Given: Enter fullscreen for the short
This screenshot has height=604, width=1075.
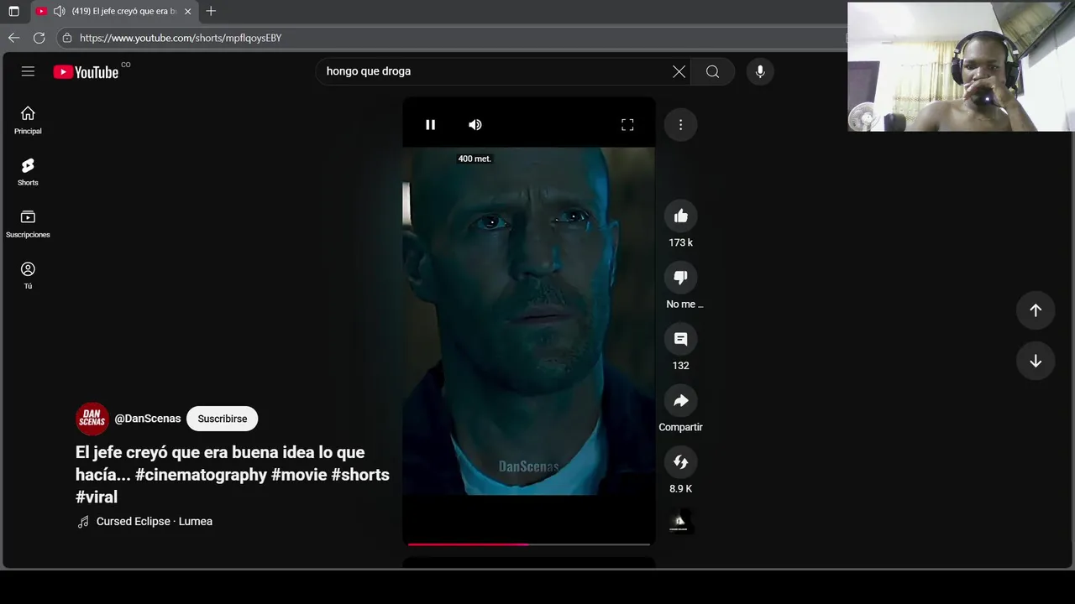Looking at the screenshot, I should click(627, 125).
